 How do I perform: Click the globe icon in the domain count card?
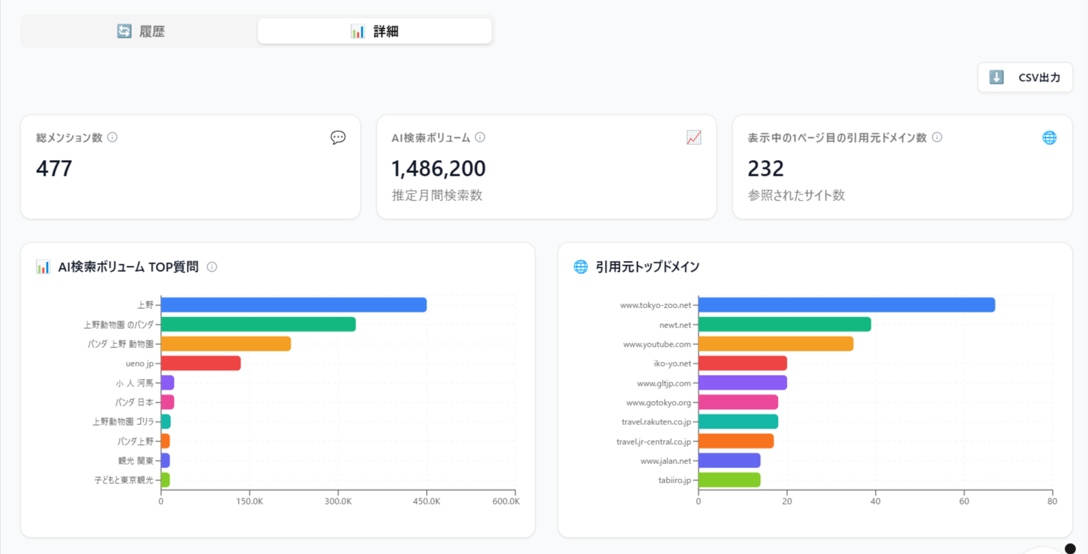[1050, 137]
